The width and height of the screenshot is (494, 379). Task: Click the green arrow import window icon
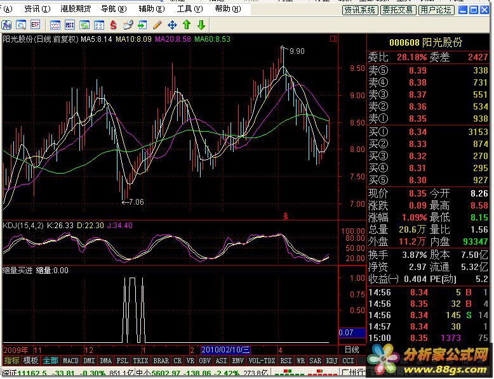142,25
